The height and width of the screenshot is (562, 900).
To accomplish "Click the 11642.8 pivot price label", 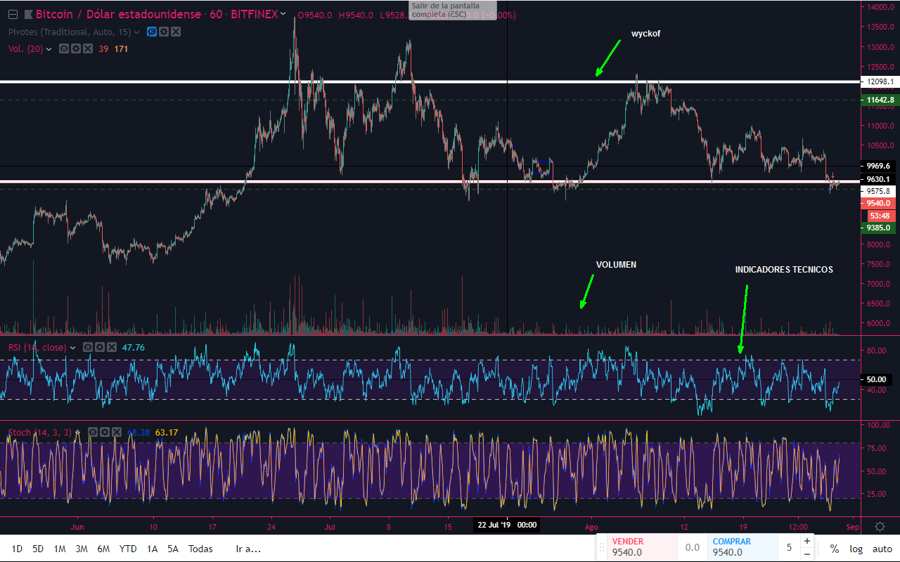I will pos(879,100).
